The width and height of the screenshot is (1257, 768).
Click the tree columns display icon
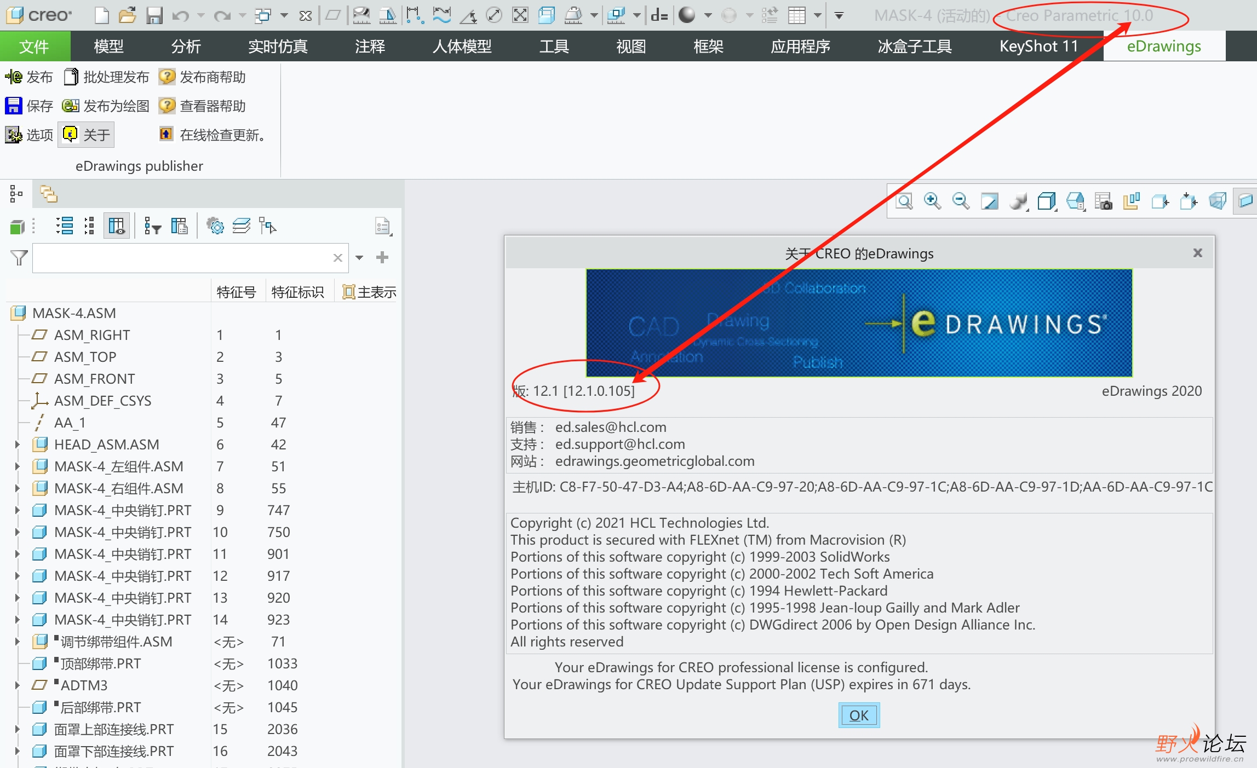117,226
